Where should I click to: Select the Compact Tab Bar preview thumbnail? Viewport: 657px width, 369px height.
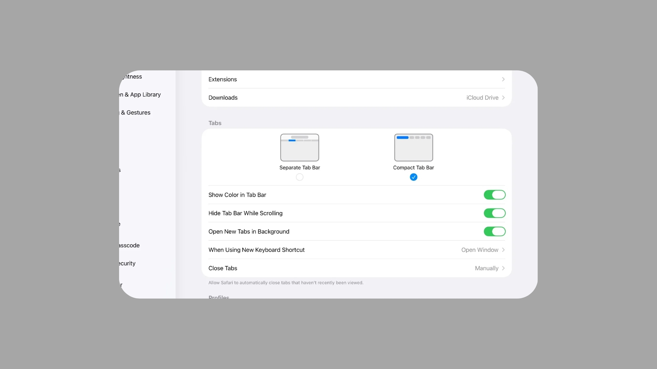coord(413,148)
